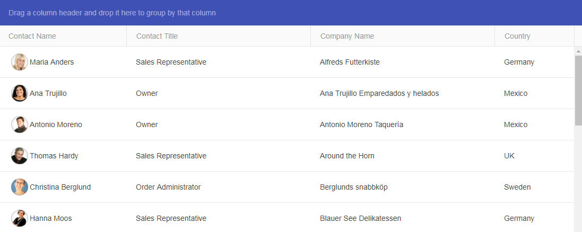The height and width of the screenshot is (232, 582).
Task: Click Hanna Moos' avatar photo
Action: click(20, 218)
